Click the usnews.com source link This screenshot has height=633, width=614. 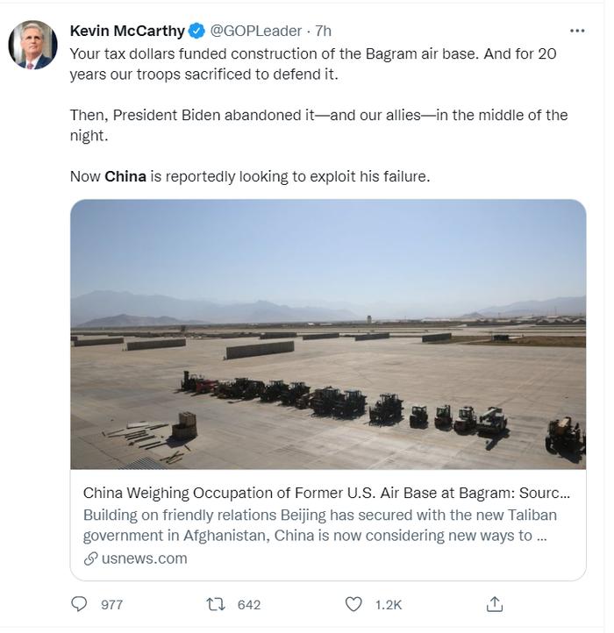144,558
